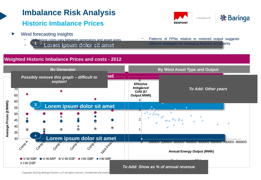Click the 800000 tick on the output axis
Viewport: 261px width, 180px height.
click(241, 142)
